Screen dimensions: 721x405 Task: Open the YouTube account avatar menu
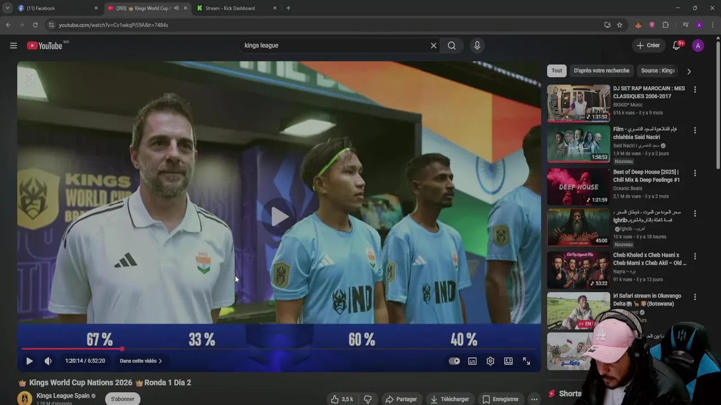(x=698, y=46)
